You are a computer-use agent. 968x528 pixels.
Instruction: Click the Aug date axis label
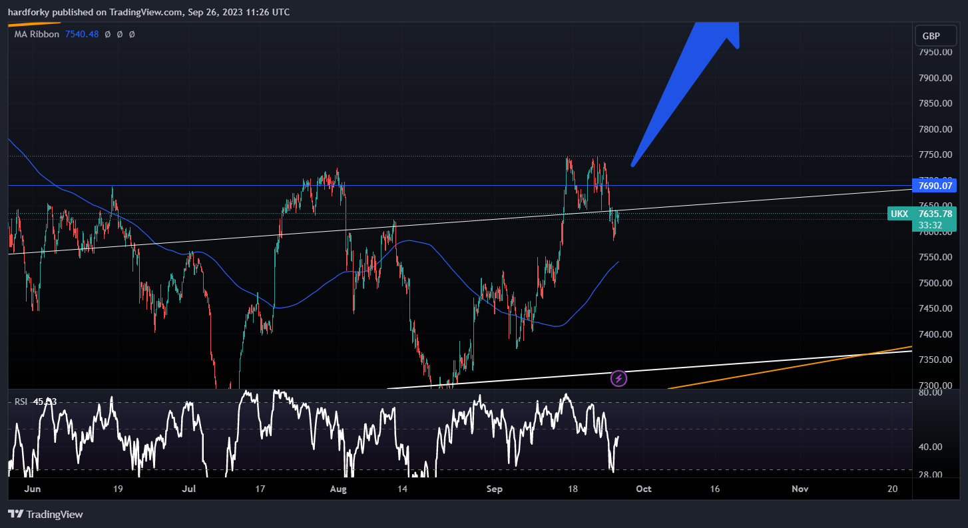339,489
